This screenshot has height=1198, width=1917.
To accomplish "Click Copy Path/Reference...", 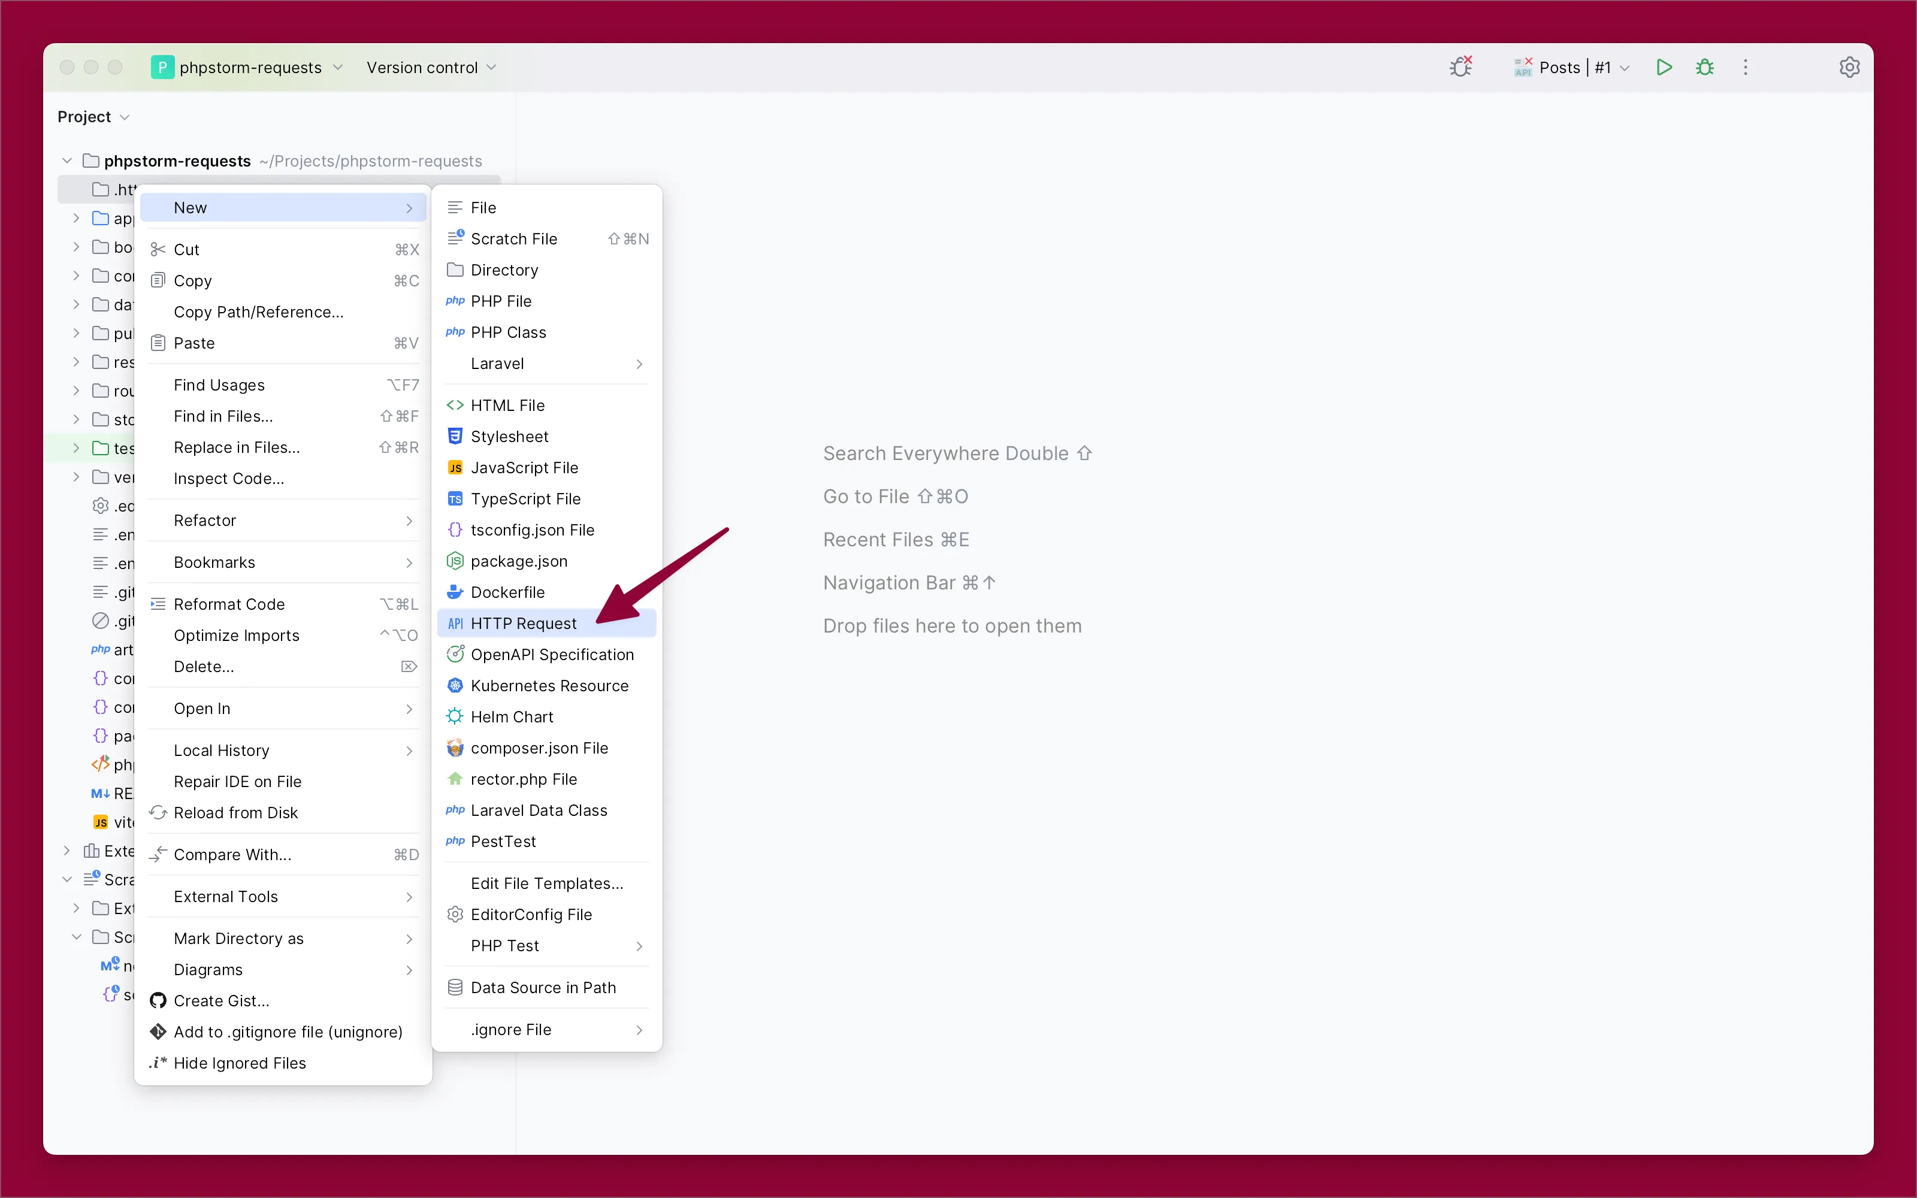I will pos(283,312).
